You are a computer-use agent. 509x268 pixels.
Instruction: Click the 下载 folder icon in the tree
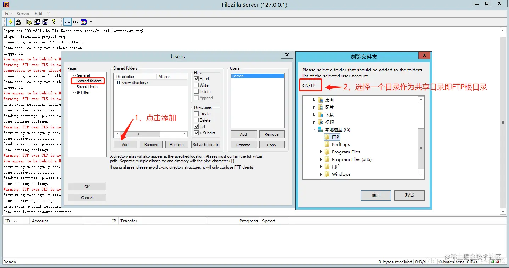[x=321, y=115]
